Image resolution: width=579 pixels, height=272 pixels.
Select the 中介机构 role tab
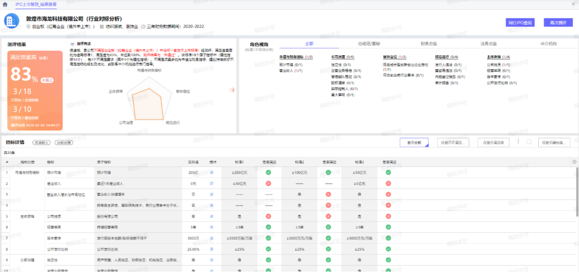[548, 43]
